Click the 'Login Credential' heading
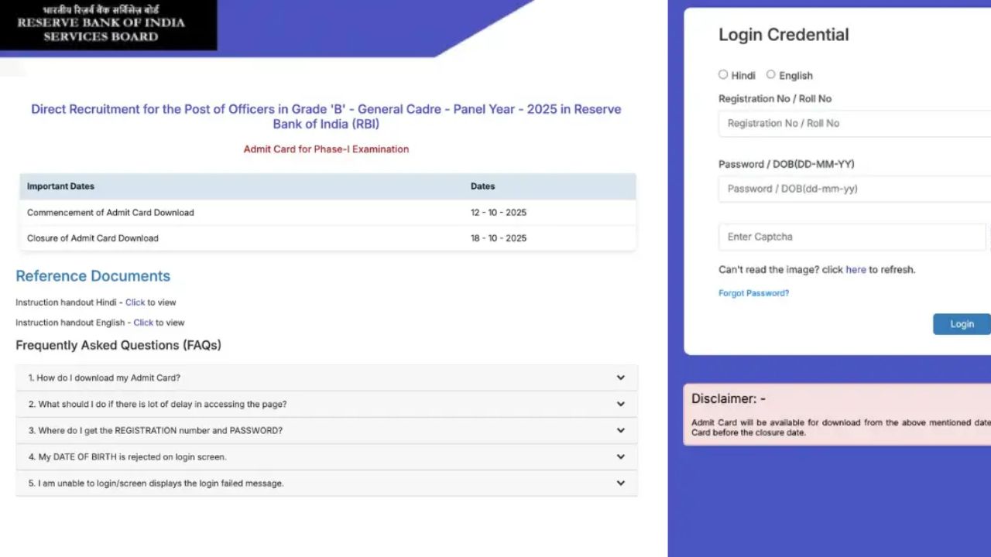The height and width of the screenshot is (557, 991). point(784,35)
